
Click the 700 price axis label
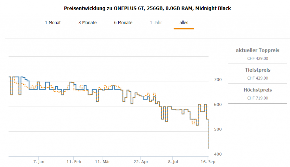pyautogui.click(x=218, y=80)
